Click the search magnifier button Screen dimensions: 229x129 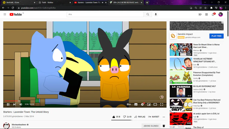tap(148, 14)
